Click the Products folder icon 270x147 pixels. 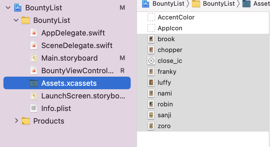click(26, 121)
